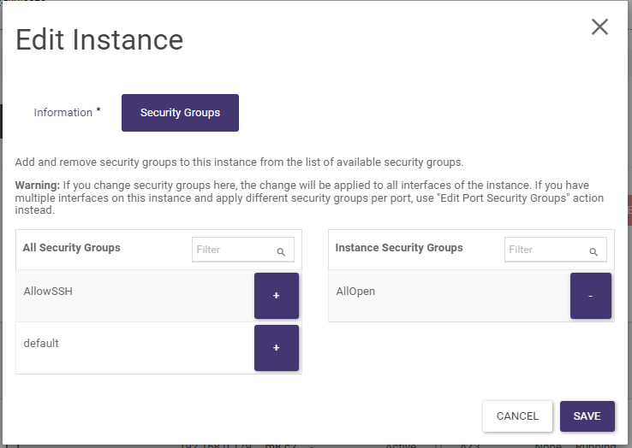This screenshot has height=448, width=632.
Task: Click the All Security Groups header
Action: click(71, 248)
